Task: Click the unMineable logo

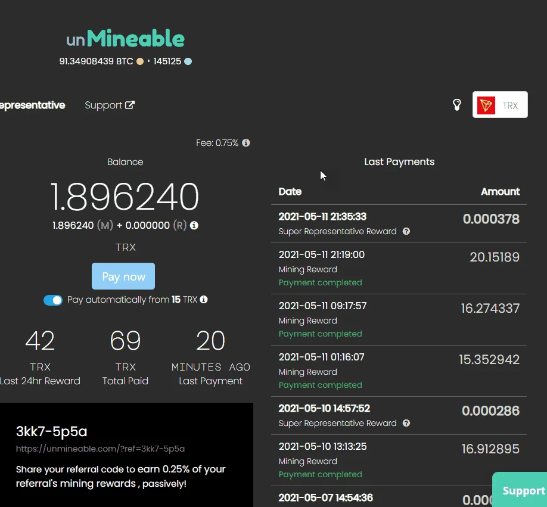Action: [x=125, y=38]
